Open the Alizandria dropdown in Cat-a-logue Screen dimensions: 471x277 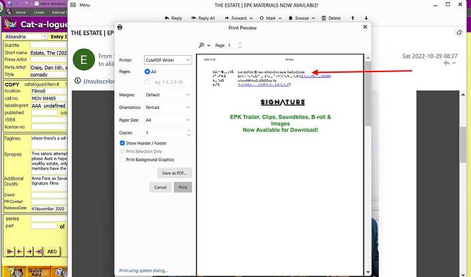pyautogui.click(x=26, y=36)
